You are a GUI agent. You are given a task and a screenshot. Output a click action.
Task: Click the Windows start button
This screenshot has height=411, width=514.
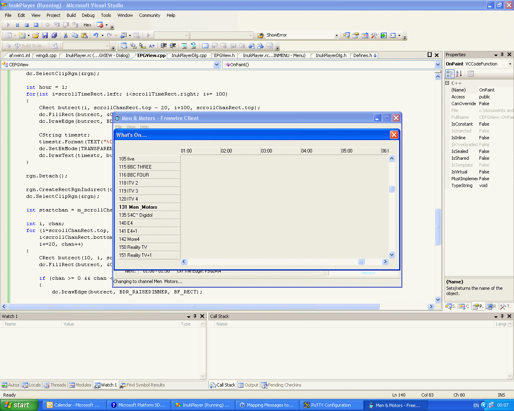point(19,405)
